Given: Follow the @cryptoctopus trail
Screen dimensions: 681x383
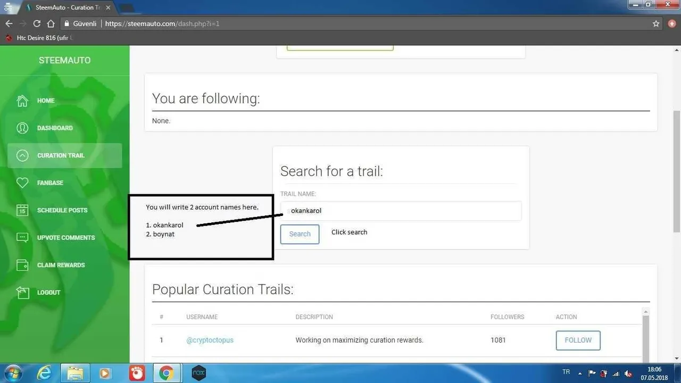Looking at the screenshot, I should [x=578, y=340].
